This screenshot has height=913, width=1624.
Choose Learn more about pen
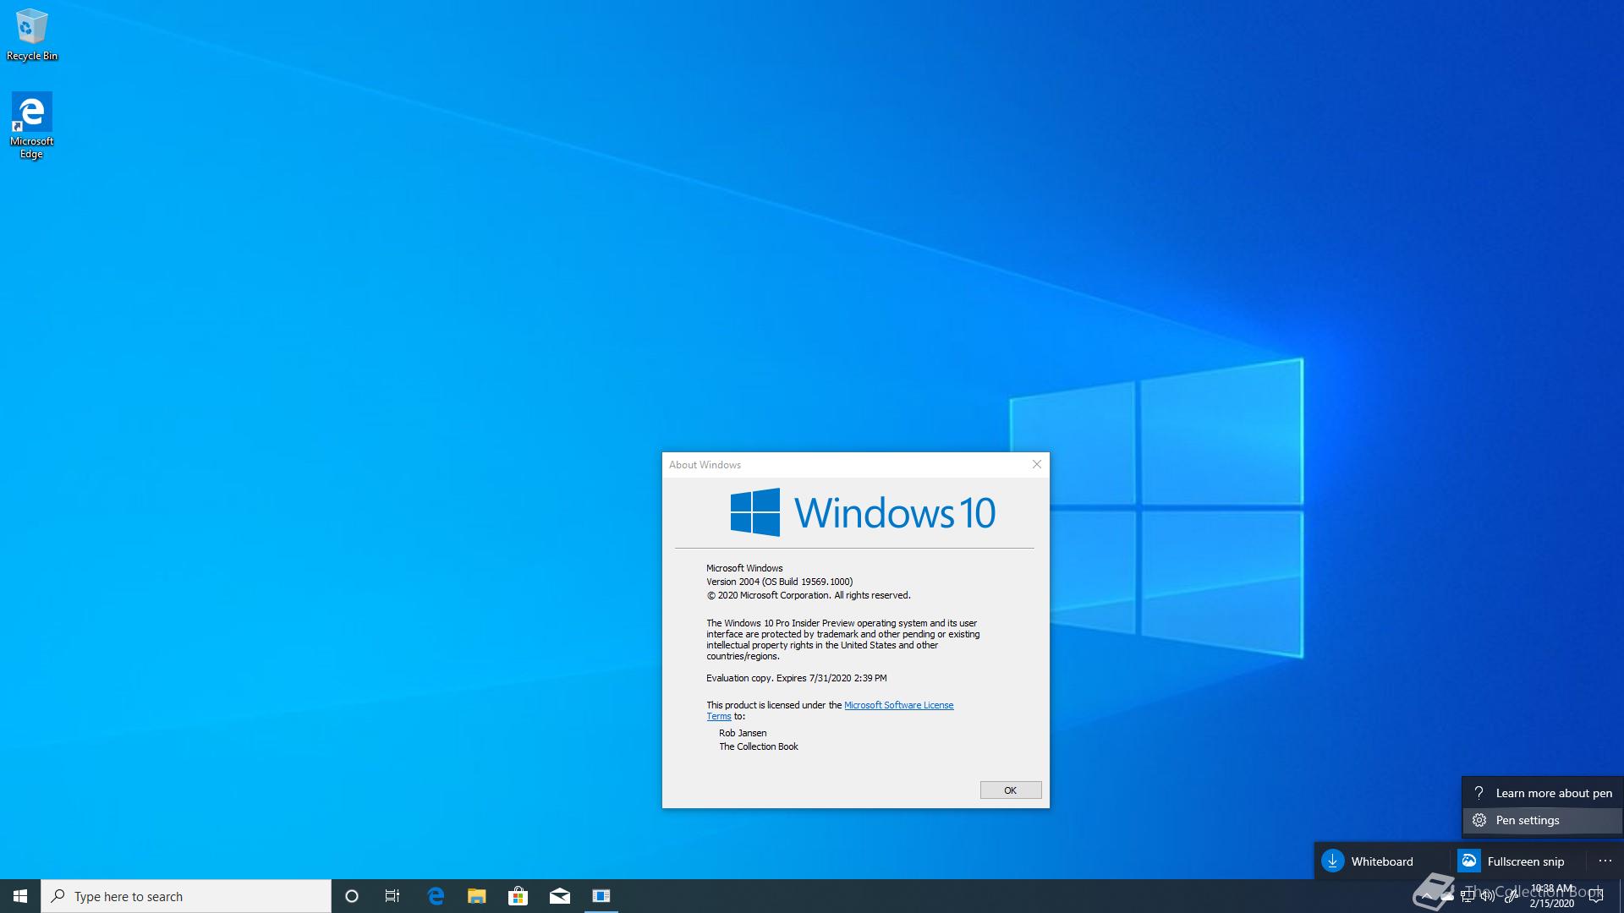point(1542,793)
